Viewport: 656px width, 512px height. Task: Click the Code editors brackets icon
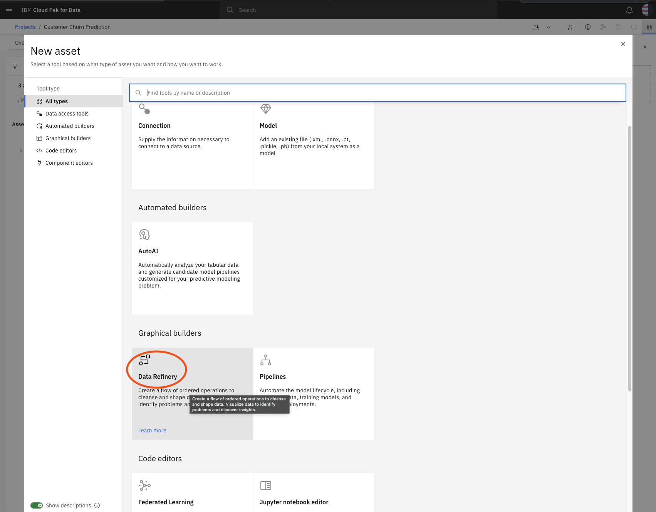[x=39, y=151]
